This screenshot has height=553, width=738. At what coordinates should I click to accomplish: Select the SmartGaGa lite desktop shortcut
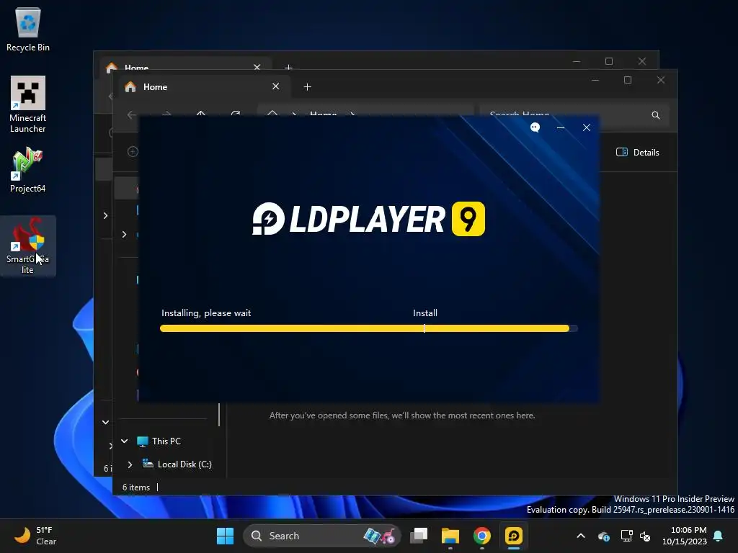pos(28,246)
